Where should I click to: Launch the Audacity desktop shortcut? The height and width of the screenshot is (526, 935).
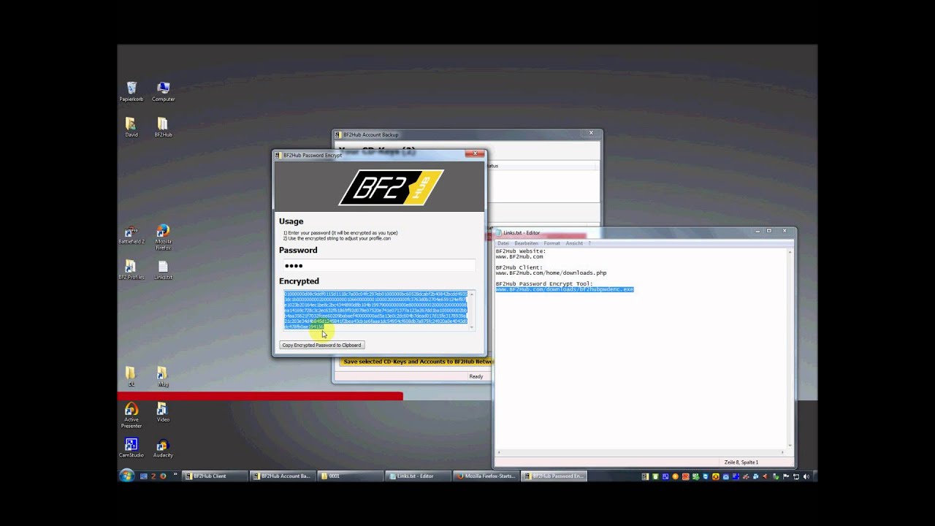pos(163,448)
